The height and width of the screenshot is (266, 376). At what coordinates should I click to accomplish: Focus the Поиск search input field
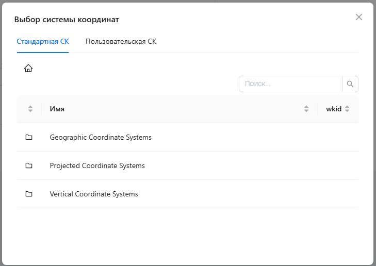coord(290,84)
